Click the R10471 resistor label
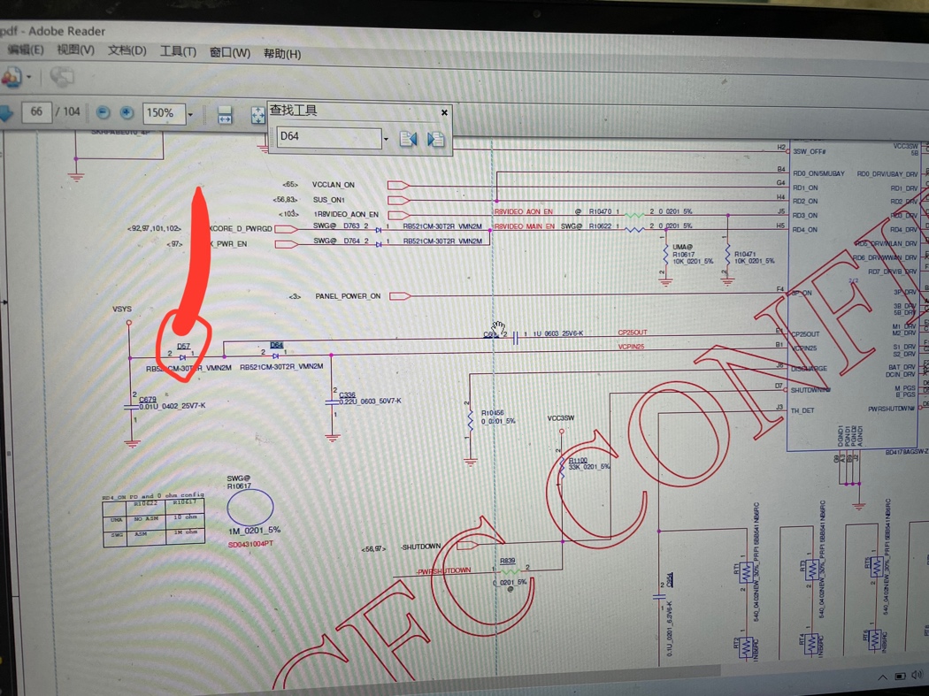The height and width of the screenshot is (696, 929). (745, 254)
